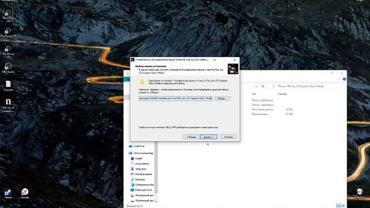Open the Обзор (Browse) folder chooser
The image size is (370, 208).
pyautogui.click(x=222, y=99)
